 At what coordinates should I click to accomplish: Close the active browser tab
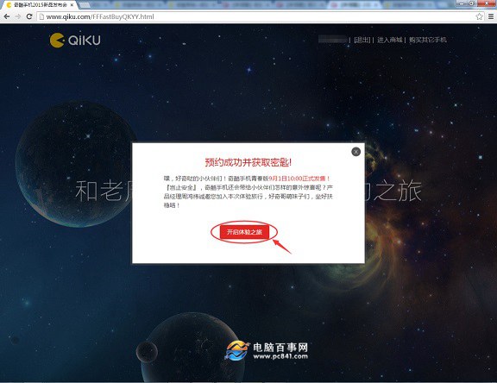point(72,5)
